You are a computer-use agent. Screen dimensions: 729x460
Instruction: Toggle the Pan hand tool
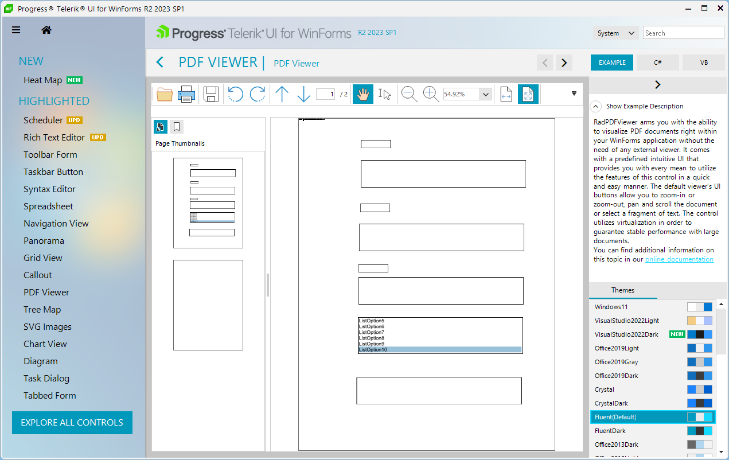(x=363, y=94)
